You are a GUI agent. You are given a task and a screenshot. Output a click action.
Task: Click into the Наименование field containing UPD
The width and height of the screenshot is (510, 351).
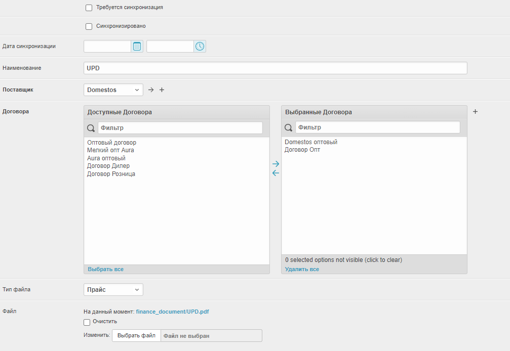pyautogui.click(x=275, y=68)
